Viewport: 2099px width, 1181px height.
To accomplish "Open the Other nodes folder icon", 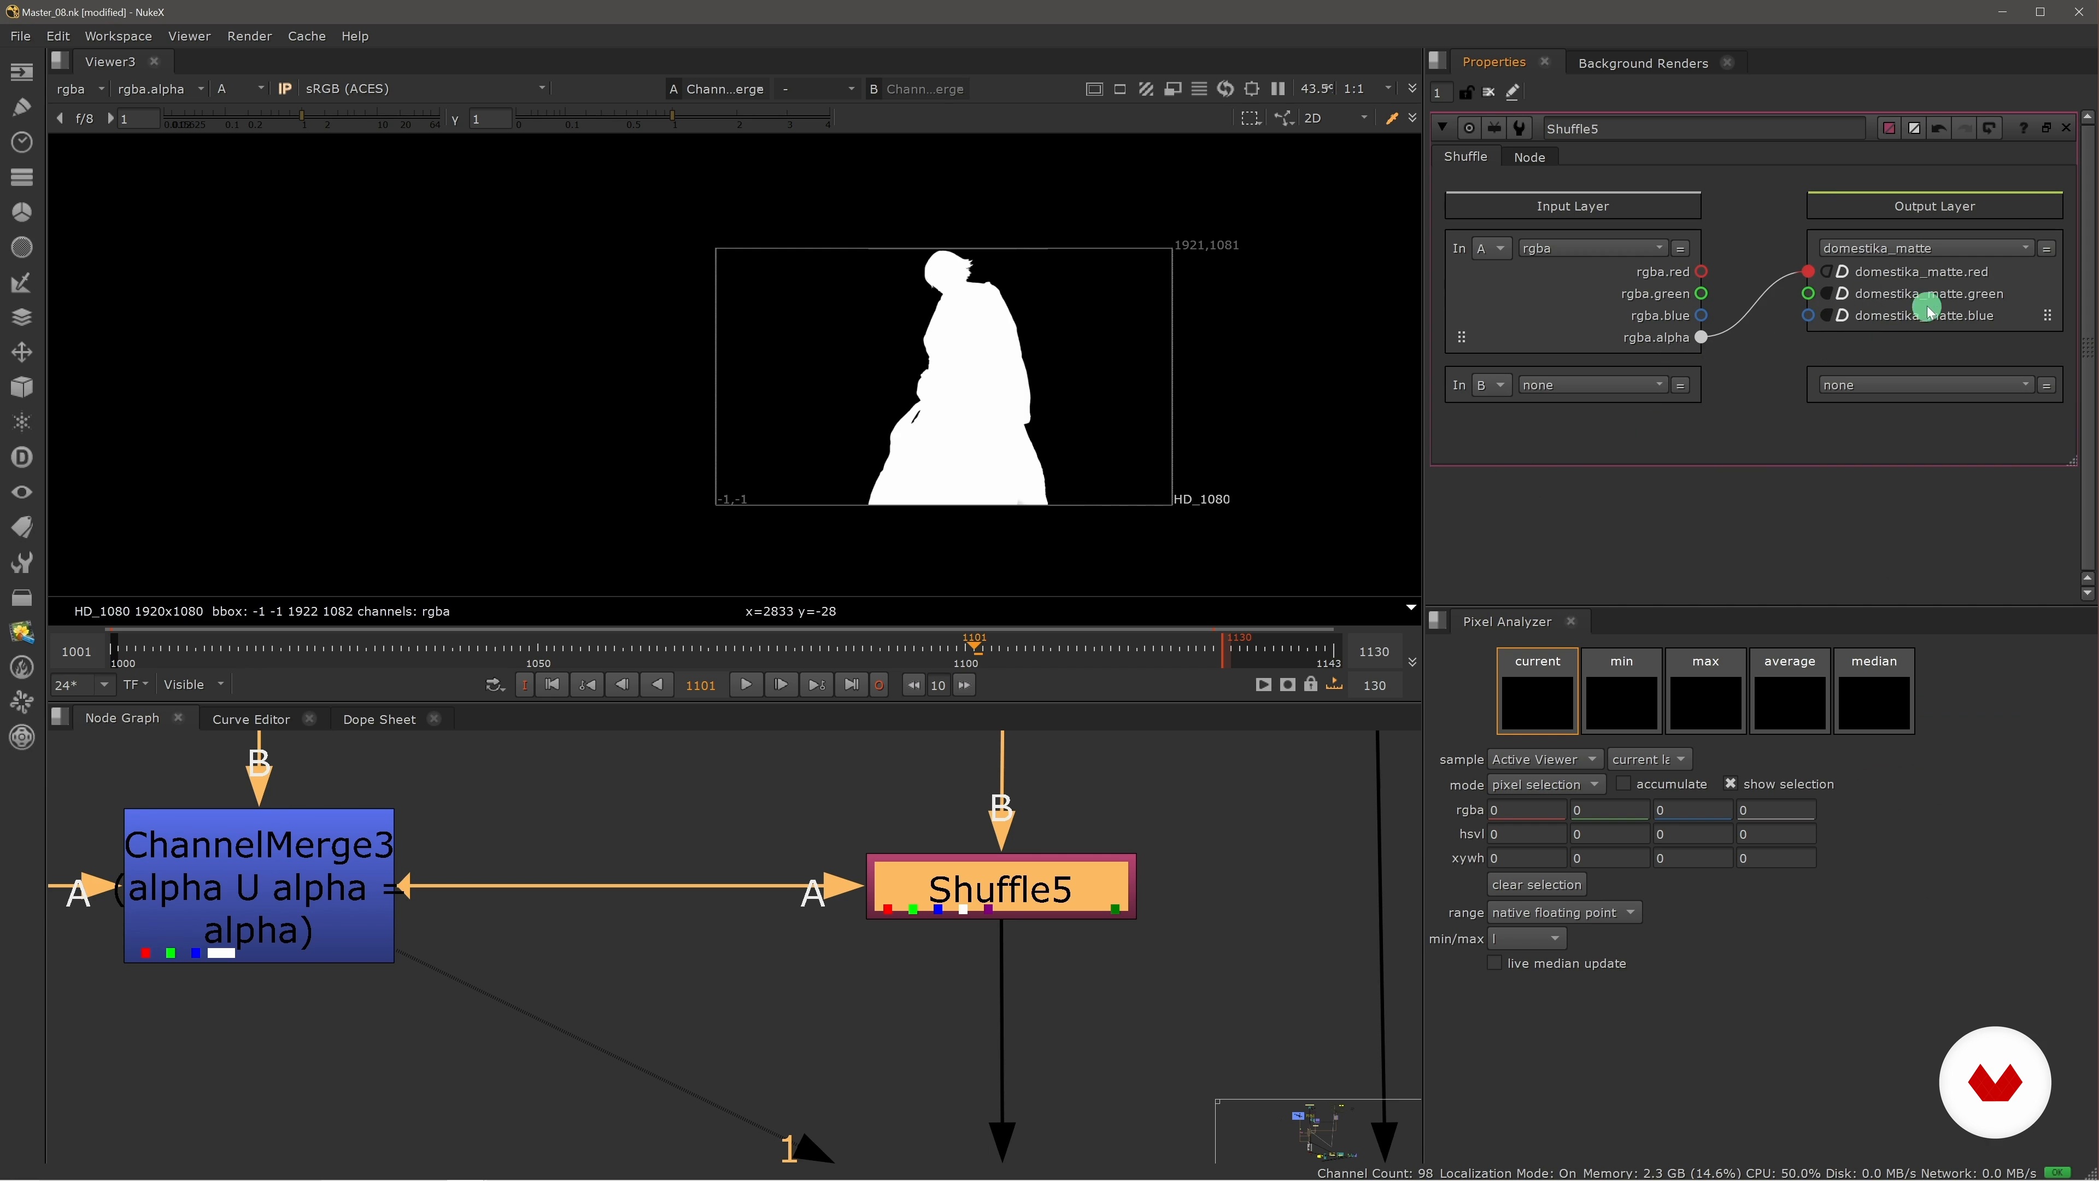I will tap(22, 598).
